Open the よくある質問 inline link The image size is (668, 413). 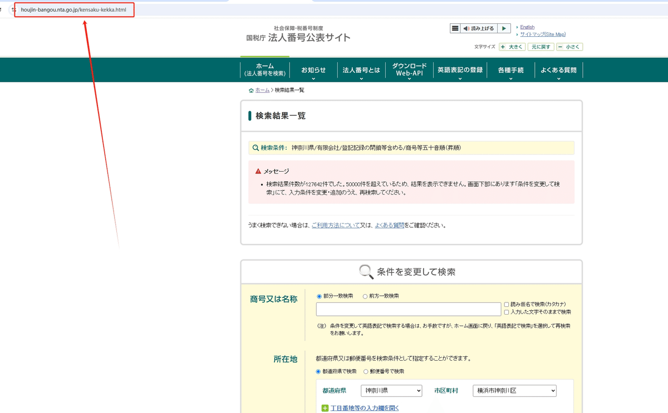390,226
